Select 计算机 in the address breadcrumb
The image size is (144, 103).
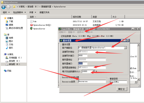click(x=22, y=7)
